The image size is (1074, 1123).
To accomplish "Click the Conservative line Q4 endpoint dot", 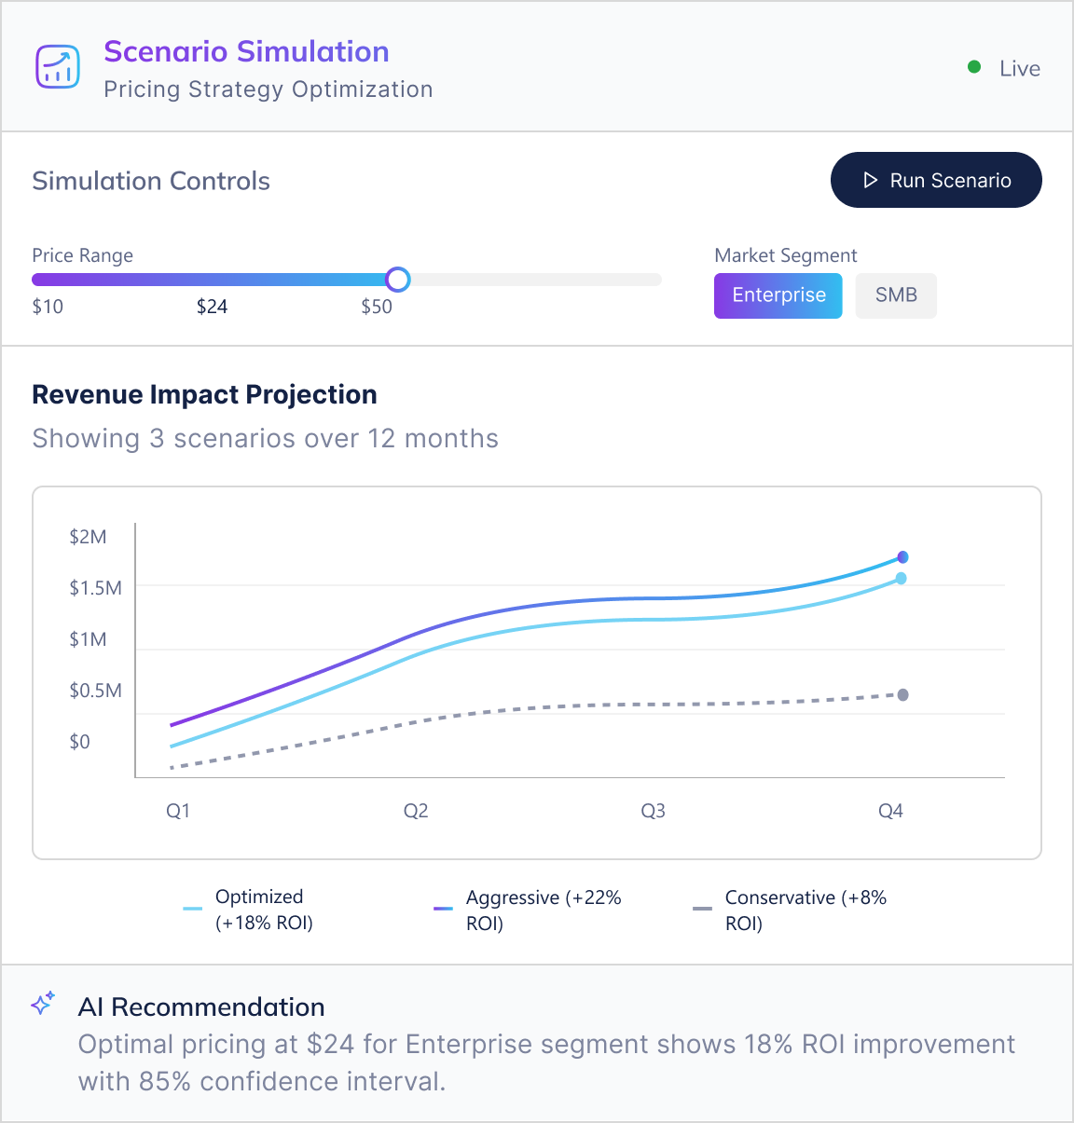I will 902,695.
